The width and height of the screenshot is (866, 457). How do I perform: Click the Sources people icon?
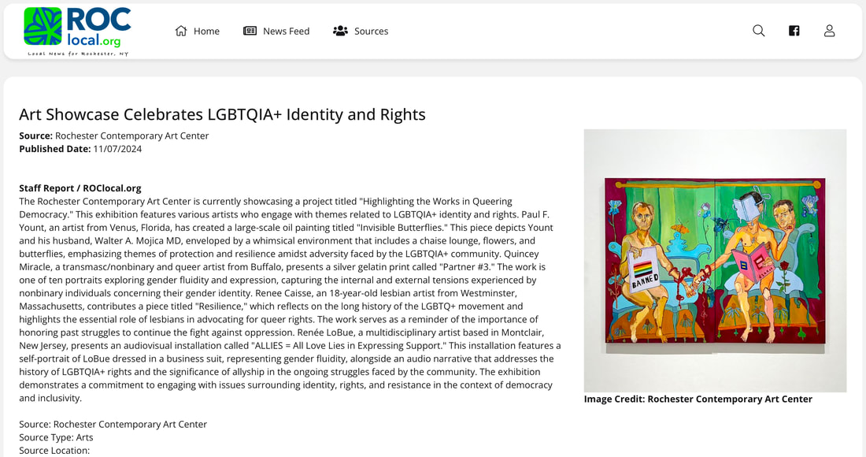(340, 31)
